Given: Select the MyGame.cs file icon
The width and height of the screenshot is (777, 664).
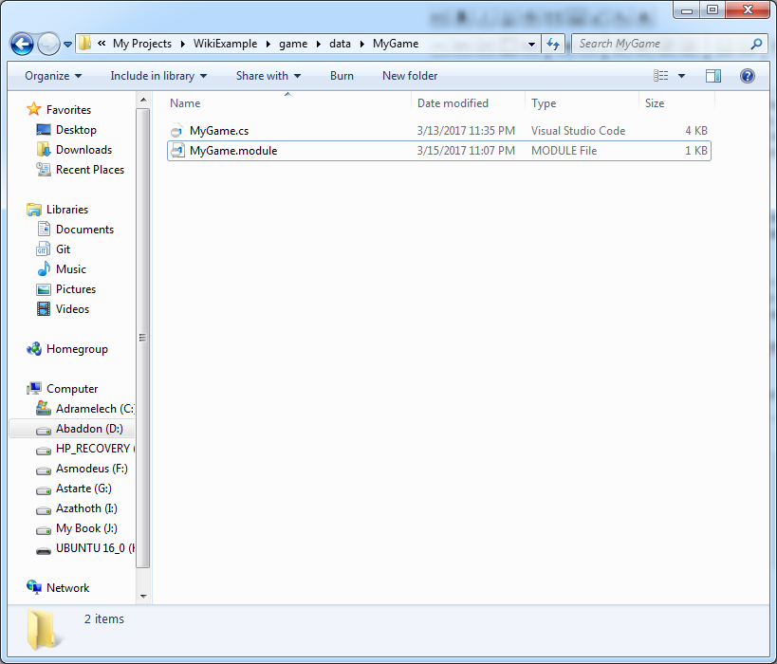Looking at the screenshot, I should click(x=176, y=131).
